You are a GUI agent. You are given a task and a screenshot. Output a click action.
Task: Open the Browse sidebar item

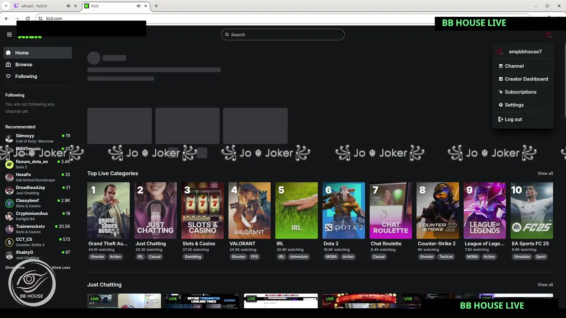tap(38, 64)
